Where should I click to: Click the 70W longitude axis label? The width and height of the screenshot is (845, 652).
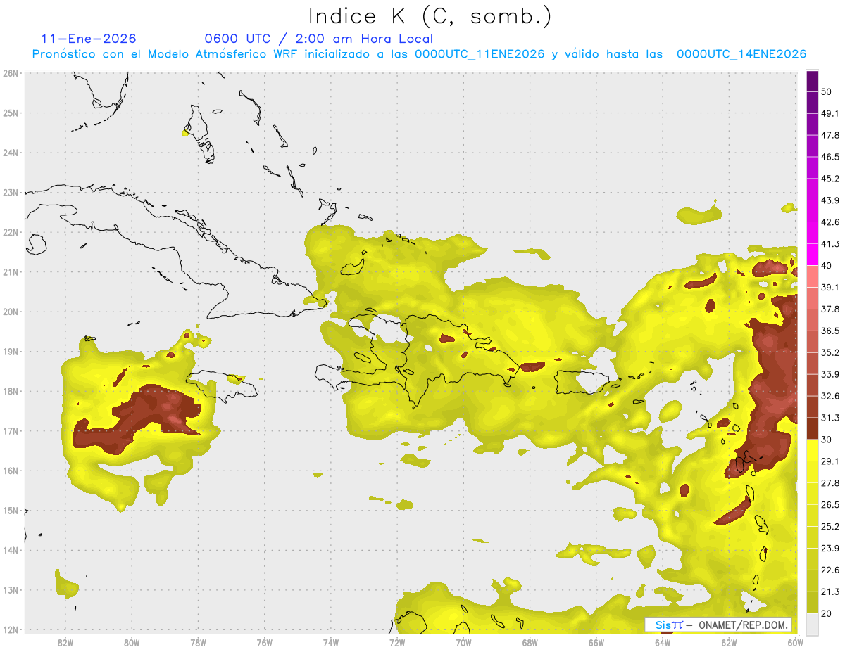pyautogui.click(x=463, y=642)
